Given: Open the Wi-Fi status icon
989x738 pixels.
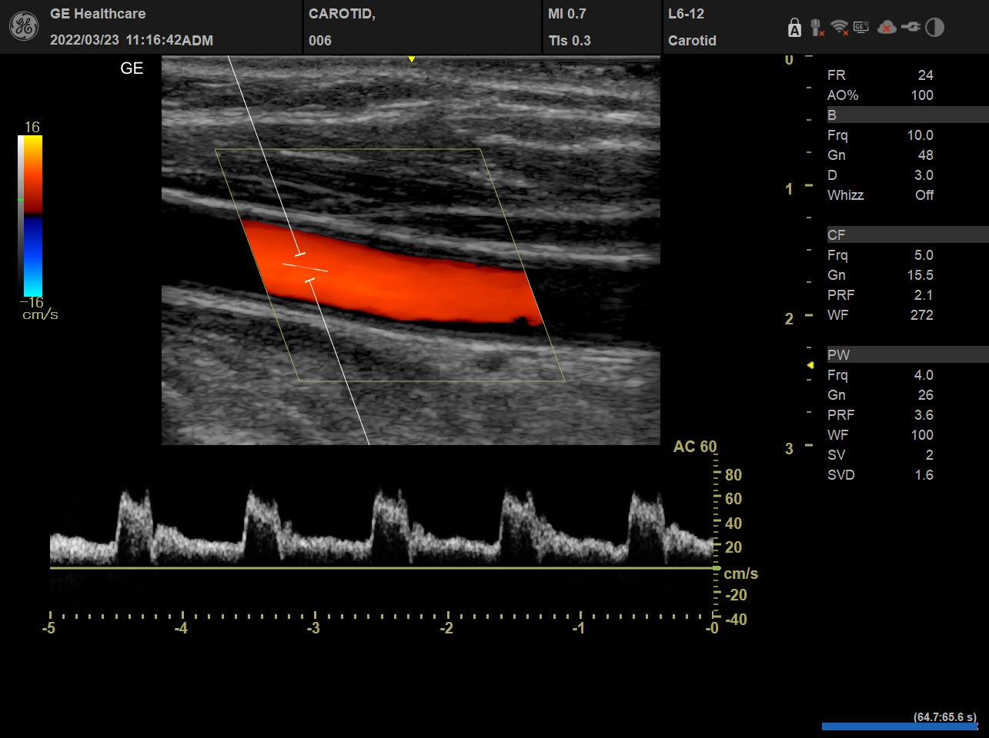Looking at the screenshot, I should [840, 28].
